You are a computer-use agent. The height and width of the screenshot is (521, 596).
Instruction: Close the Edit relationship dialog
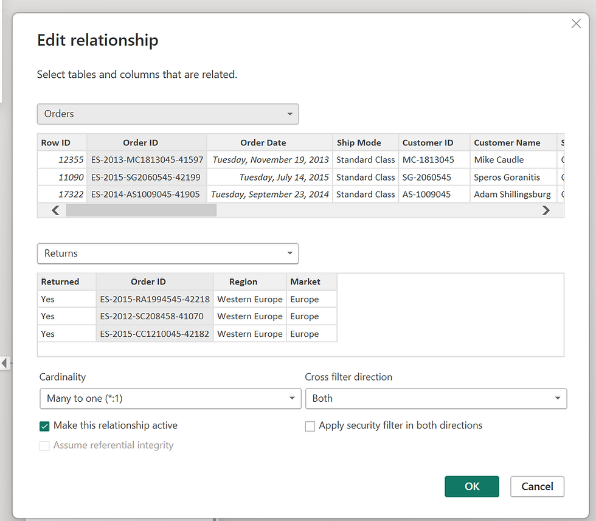[x=576, y=24]
